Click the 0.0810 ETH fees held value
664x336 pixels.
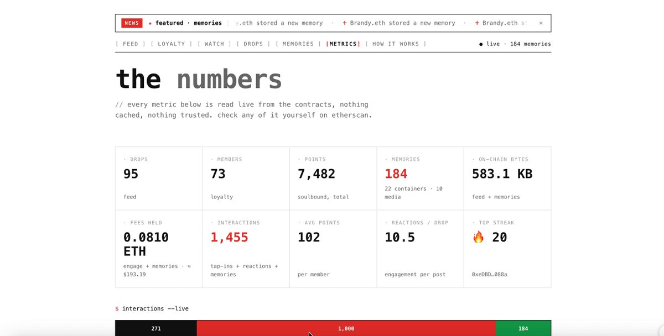point(146,244)
